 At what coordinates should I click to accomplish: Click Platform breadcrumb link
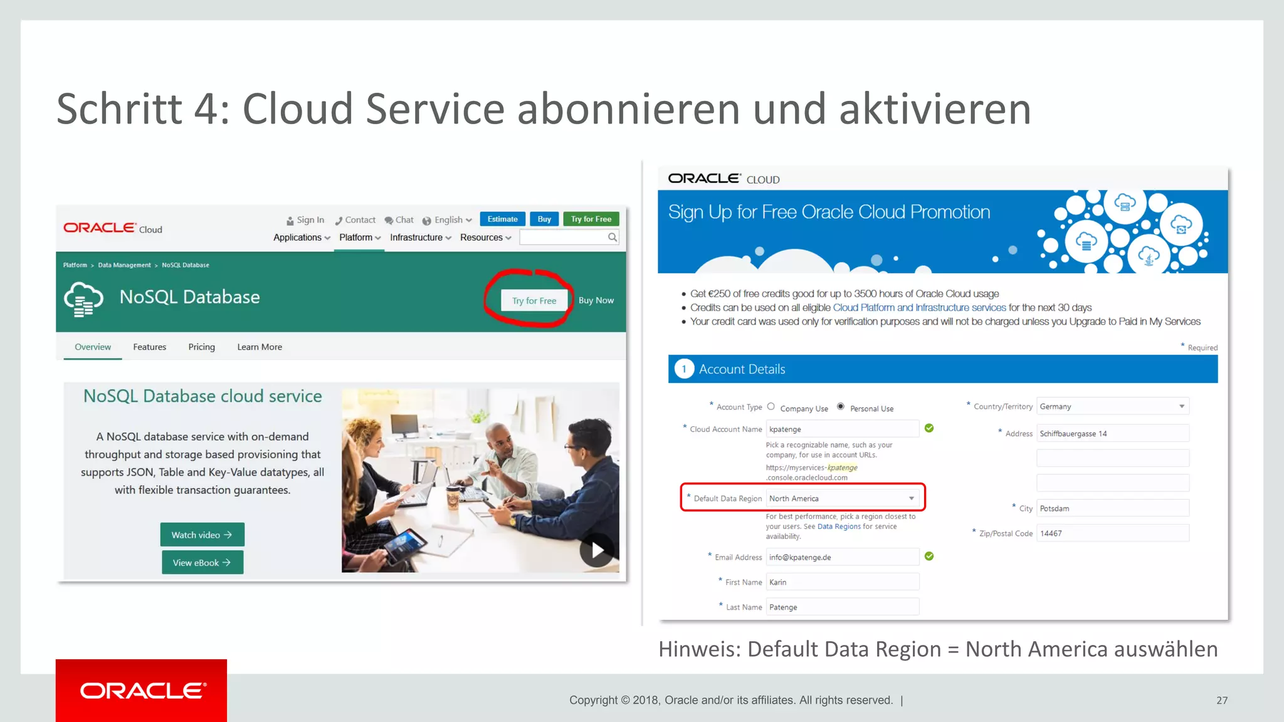[75, 265]
